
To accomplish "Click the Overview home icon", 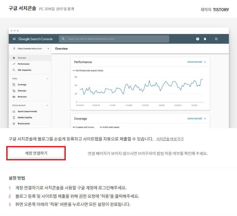I will 14,58.
